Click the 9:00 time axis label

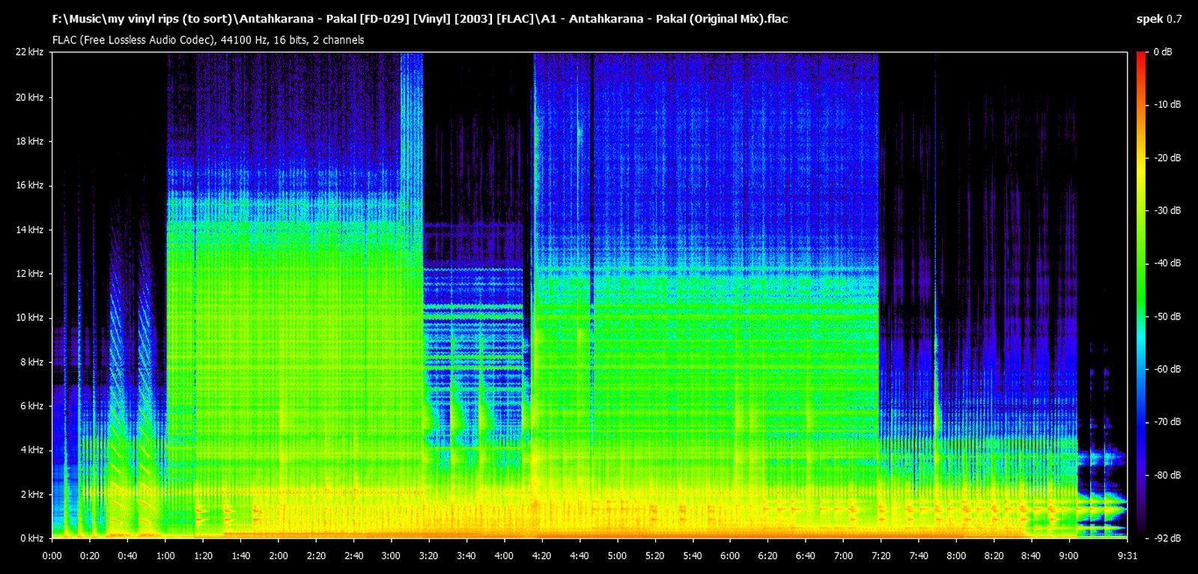[1069, 556]
